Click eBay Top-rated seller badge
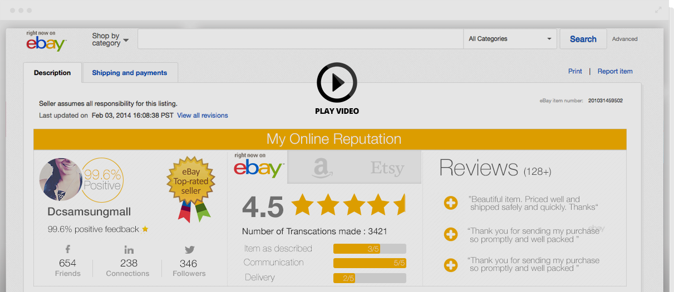The height and width of the screenshot is (292, 674). click(x=191, y=189)
